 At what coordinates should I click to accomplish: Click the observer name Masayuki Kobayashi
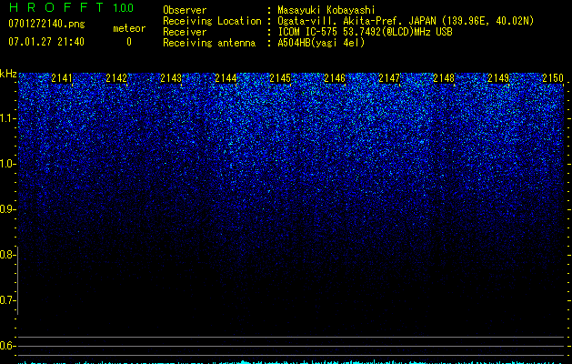click(x=326, y=10)
